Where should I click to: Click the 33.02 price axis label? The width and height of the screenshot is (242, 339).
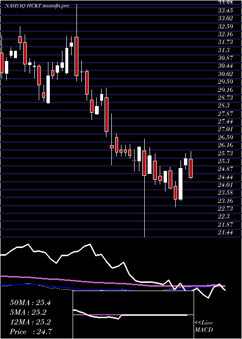click(x=226, y=18)
